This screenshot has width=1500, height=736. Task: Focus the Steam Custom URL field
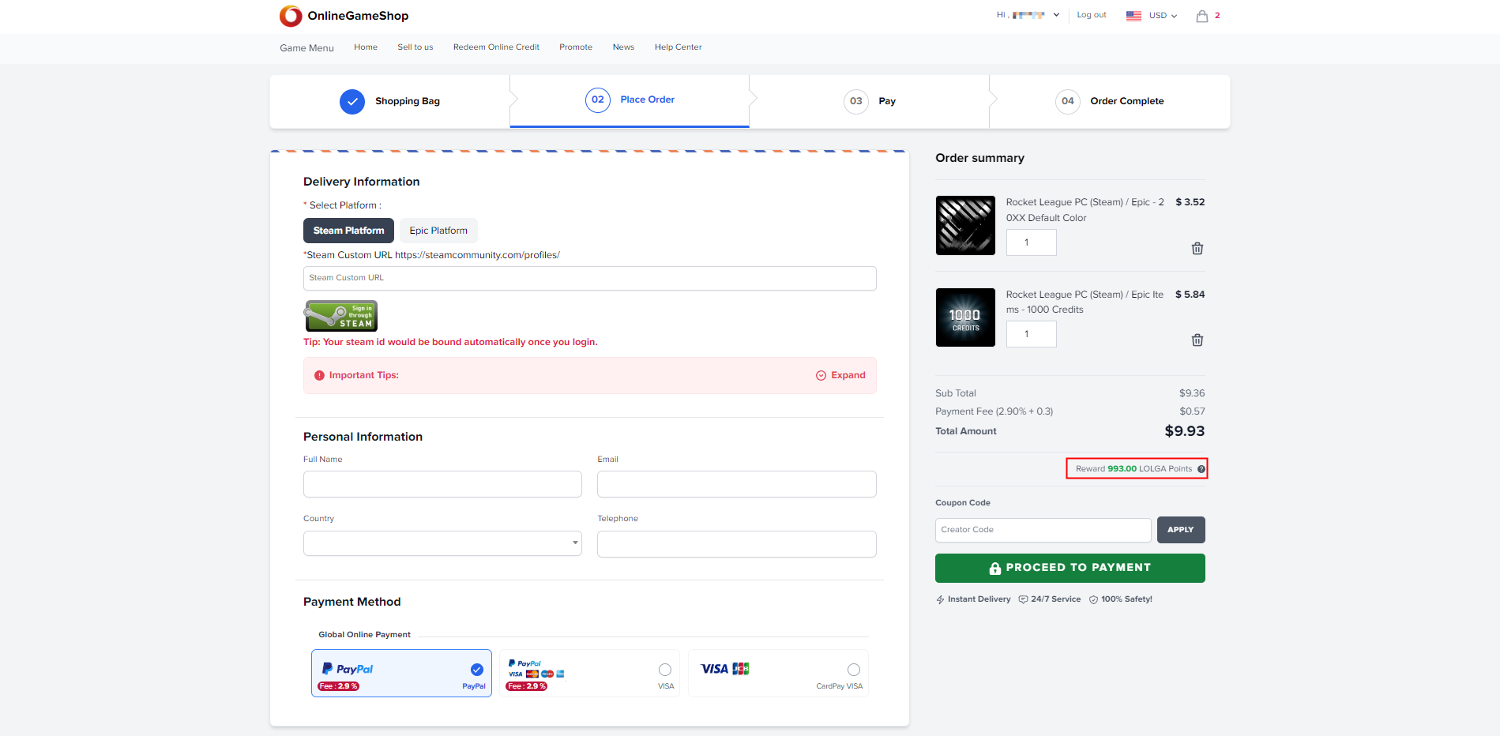point(590,278)
